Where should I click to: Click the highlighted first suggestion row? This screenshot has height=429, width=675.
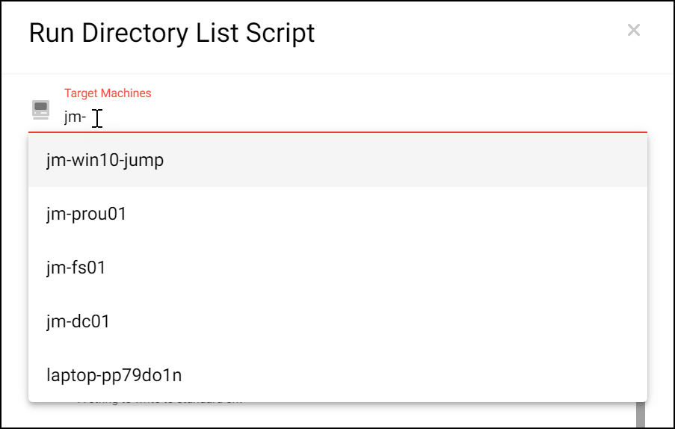click(x=338, y=160)
